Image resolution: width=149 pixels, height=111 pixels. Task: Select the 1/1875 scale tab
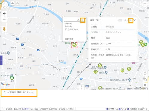click(x=9, y=109)
